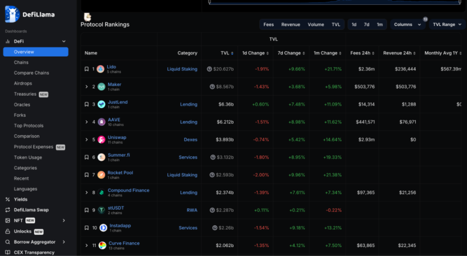Bookmark the Lido protocol row
Viewport: 467px width, 256px height.
86,69
